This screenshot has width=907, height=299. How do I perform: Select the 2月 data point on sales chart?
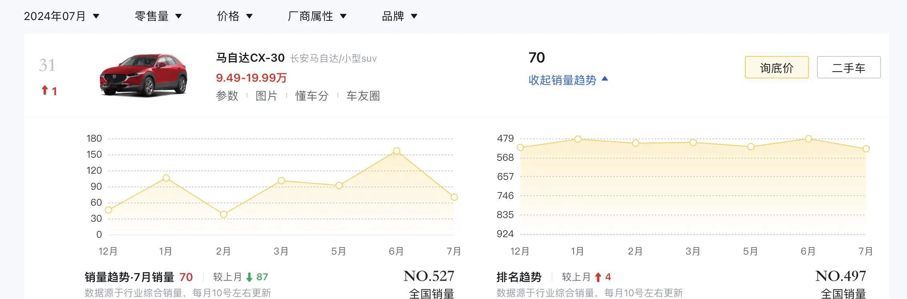click(x=224, y=214)
